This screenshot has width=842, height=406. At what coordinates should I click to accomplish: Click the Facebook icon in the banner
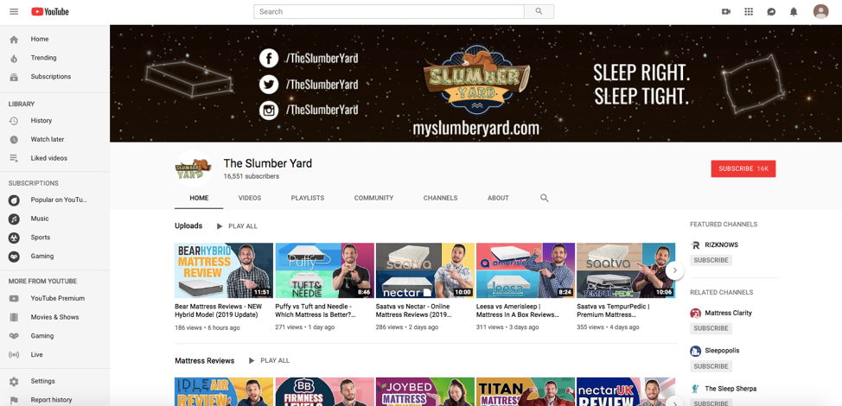coord(269,58)
